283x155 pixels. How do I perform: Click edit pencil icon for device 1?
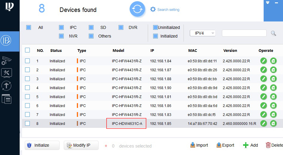click(263, 61)
